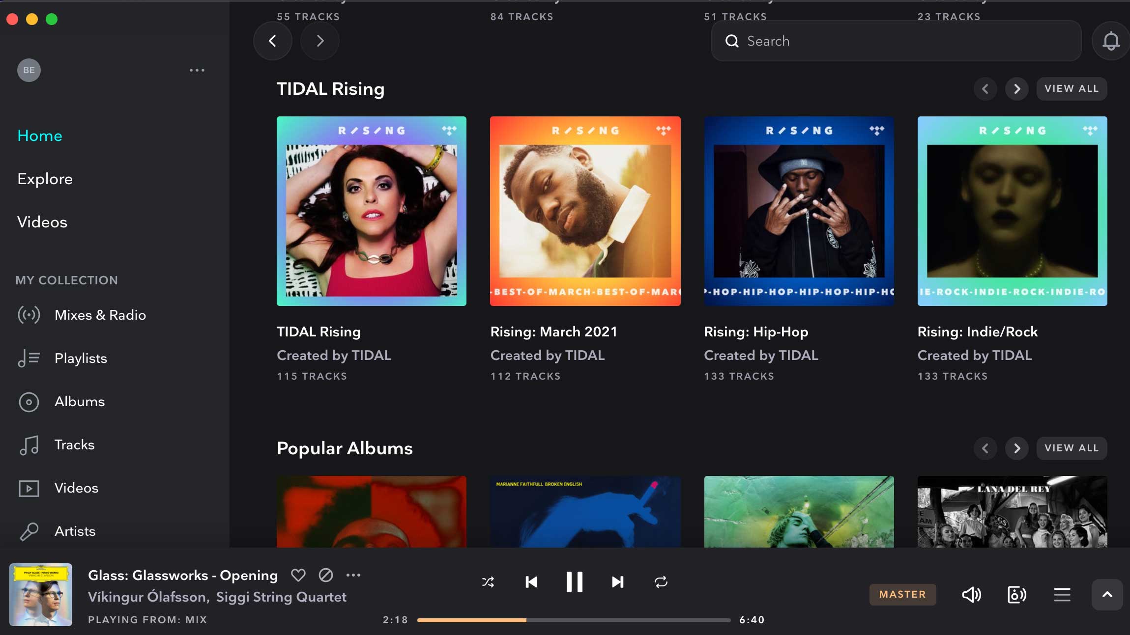
Task: Toggle the favorite heart on current track
Action: [297, 575]
